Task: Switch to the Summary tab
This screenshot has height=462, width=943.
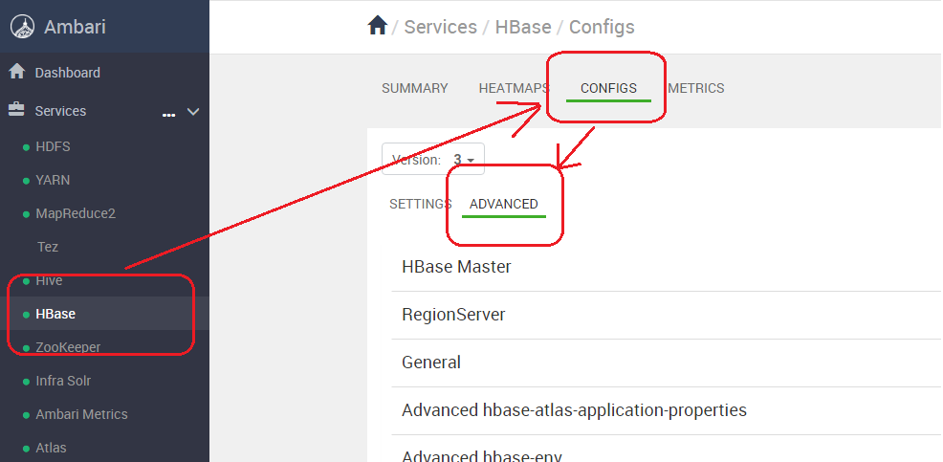Action: coord(414,88)
